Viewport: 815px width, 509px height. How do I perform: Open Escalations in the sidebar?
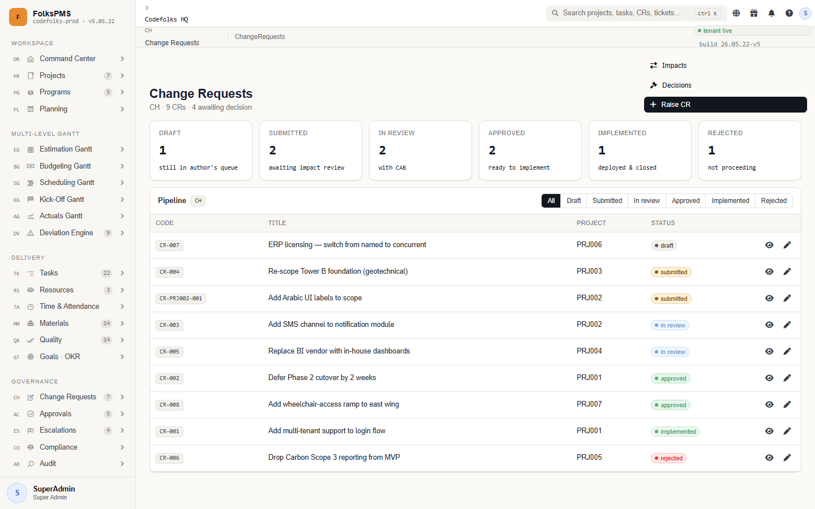point(68,430)
